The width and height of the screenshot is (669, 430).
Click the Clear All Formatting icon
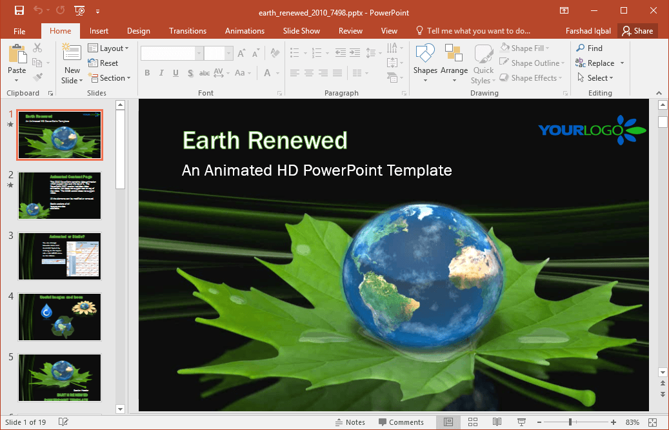[x=275, y=52]
